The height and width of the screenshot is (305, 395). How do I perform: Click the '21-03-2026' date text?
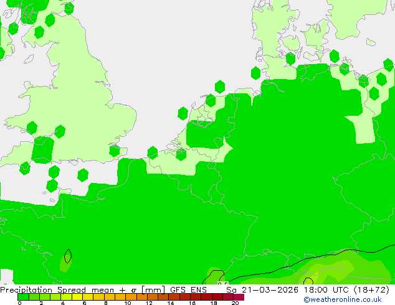pos(270,290)
